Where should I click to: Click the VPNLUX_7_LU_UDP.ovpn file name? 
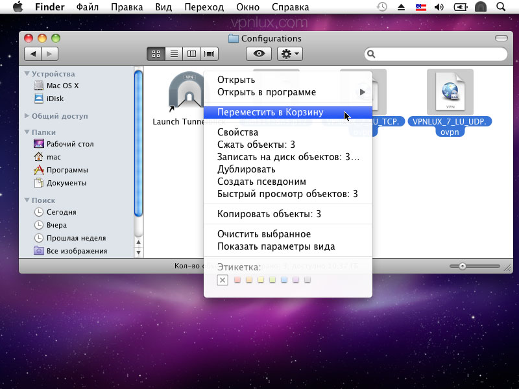click(x=450, y=126)
